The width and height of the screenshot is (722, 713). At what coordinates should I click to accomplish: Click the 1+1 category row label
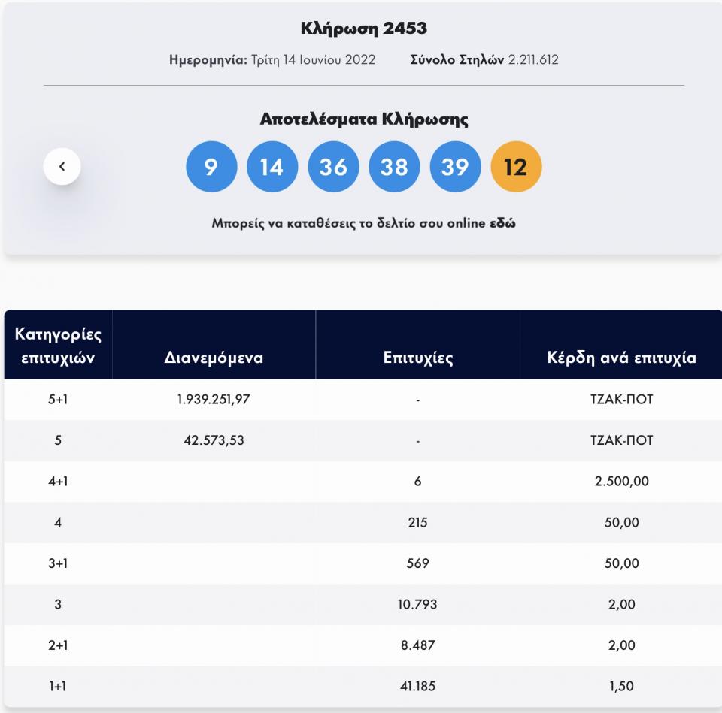click(58, 686)
